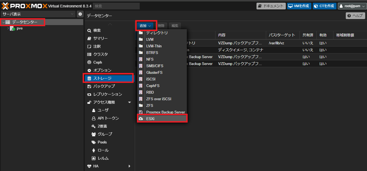Choose BTRFS from the add menu
Viewport: 367px width, 171px height.
click(x=162, y=53)
